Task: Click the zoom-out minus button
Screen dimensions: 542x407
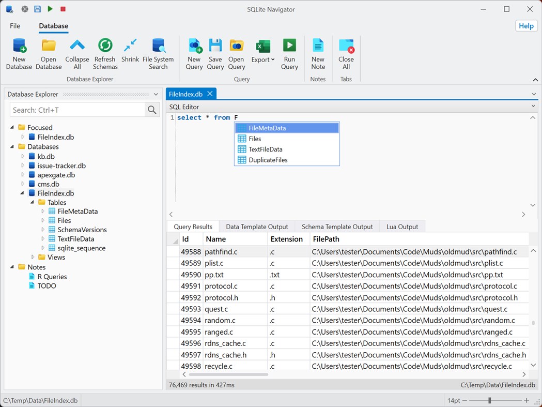Action: pos(464,400)
